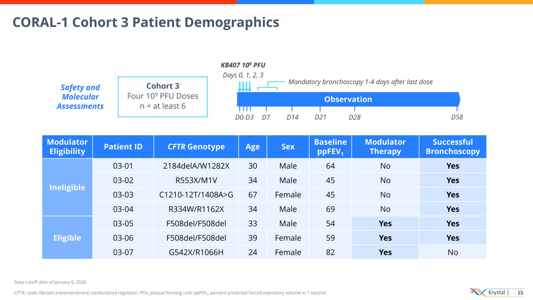This screenshot has width=533, height=300.
Task: Click the Successful Bronchoscopy "No" cell for 03-07
Action: pyautogui.click(x=453, y=252)
